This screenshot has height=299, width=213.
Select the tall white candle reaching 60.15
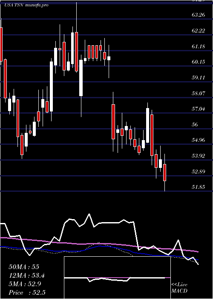52,87
